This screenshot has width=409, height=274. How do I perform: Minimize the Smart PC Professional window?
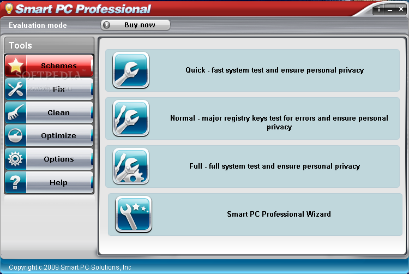point(390,10)
